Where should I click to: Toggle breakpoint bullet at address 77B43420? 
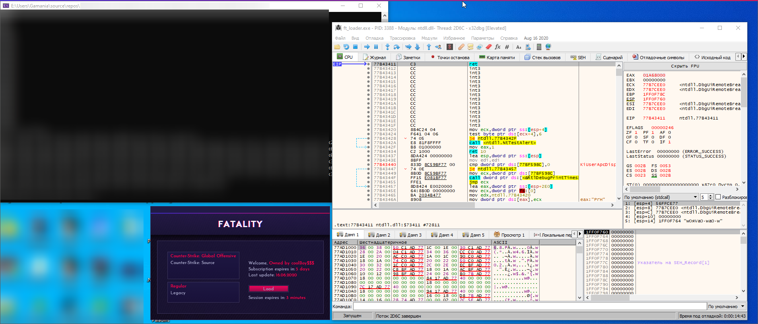[368, 130]
